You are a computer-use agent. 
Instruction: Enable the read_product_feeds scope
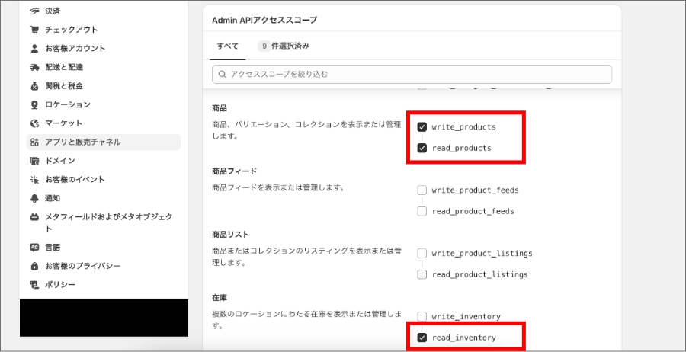(x=422, y=211)
